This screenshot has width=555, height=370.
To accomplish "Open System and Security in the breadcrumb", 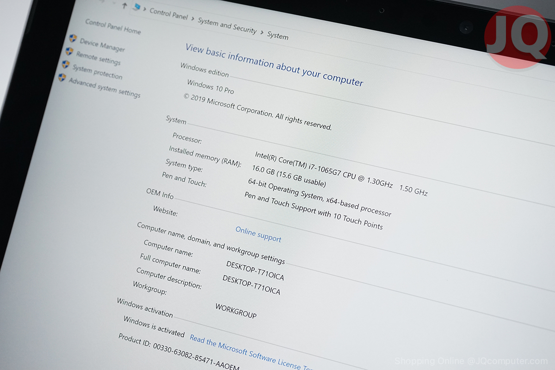I will pos(227,25).
